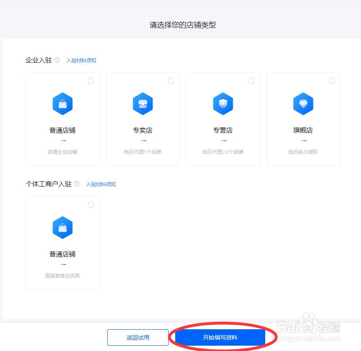The width and height of the screenshot is (361, 351).
Task: Select the 普通店铺 enterprise radio button
Action: pos(91,81)
